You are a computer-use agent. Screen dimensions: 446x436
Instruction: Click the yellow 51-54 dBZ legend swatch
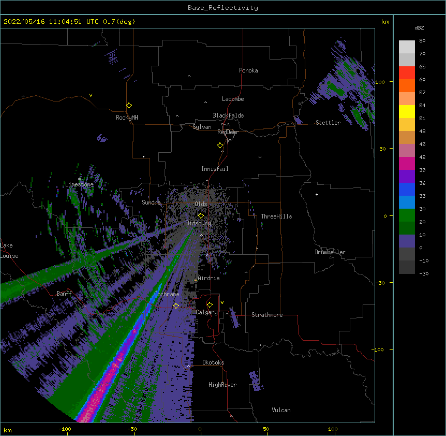[407, 111]
